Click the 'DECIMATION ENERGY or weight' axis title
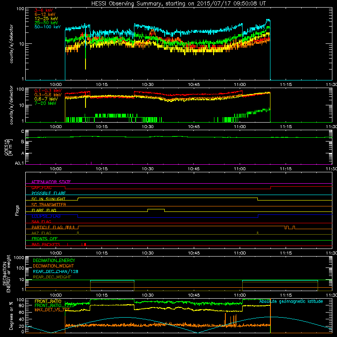 pos(6,273)
